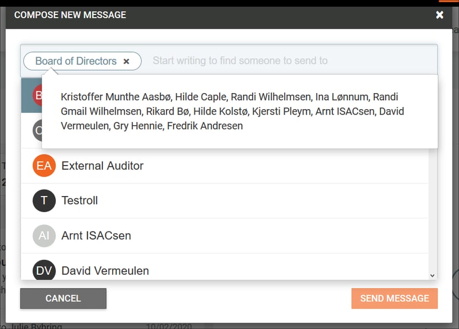Click the partially hidden red B avatar
Screen dimensions: 459x329
[x=37, y=95]
